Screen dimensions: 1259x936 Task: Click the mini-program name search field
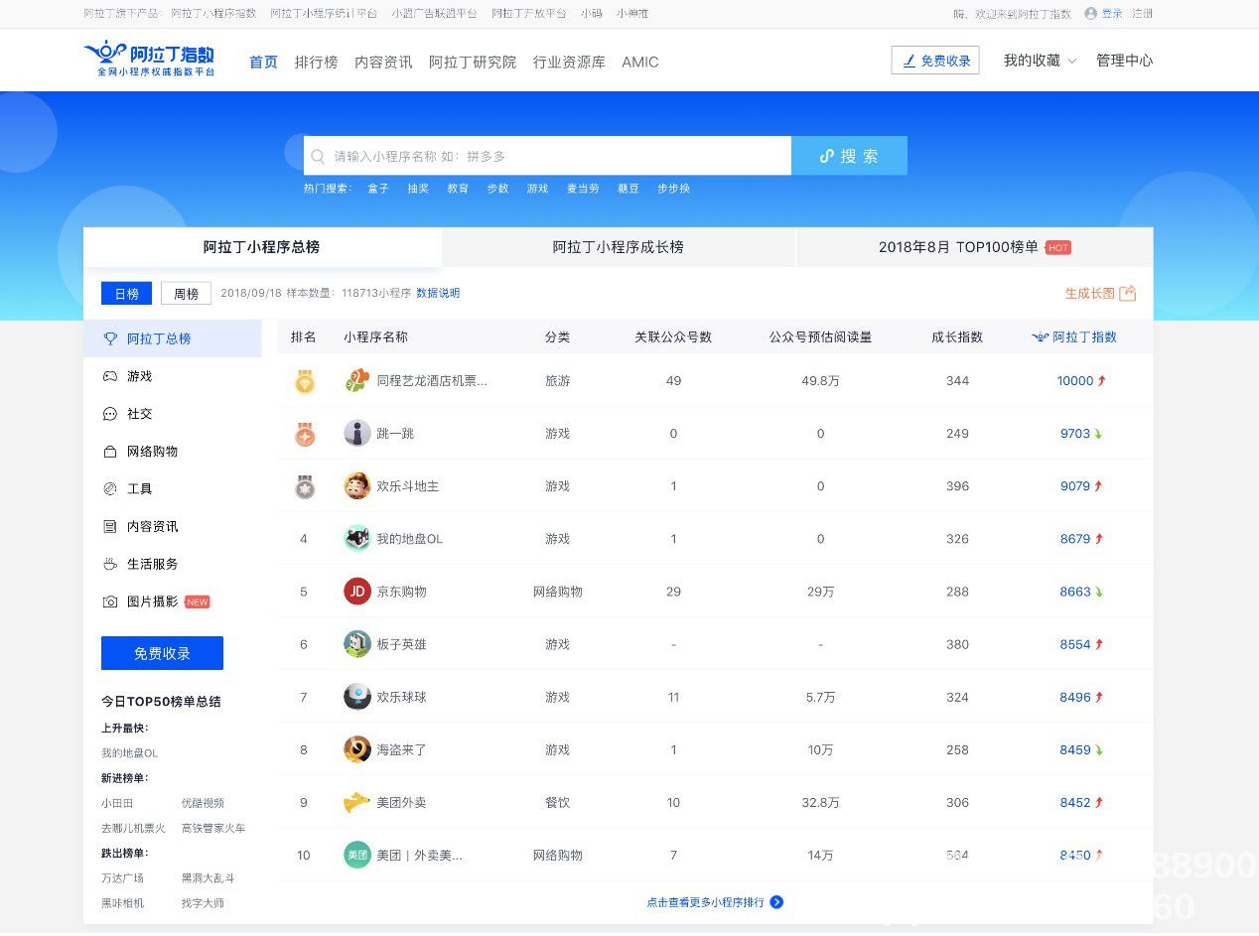tap(547, 156)
